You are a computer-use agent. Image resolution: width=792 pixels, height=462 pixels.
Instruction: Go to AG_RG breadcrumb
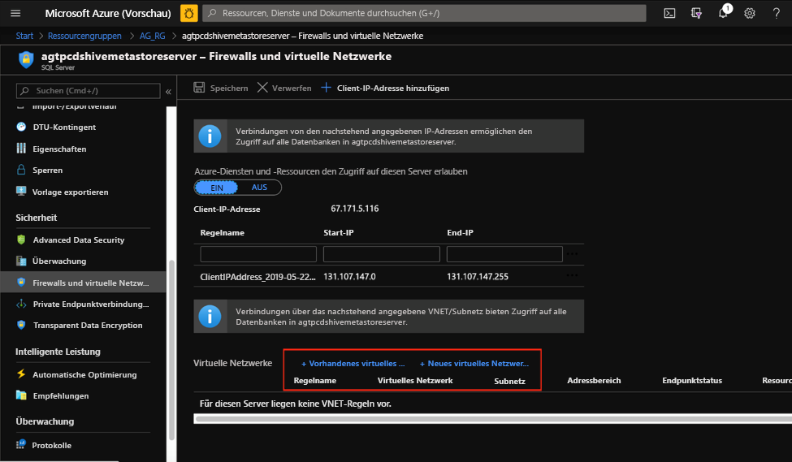(x=152, y=36)
